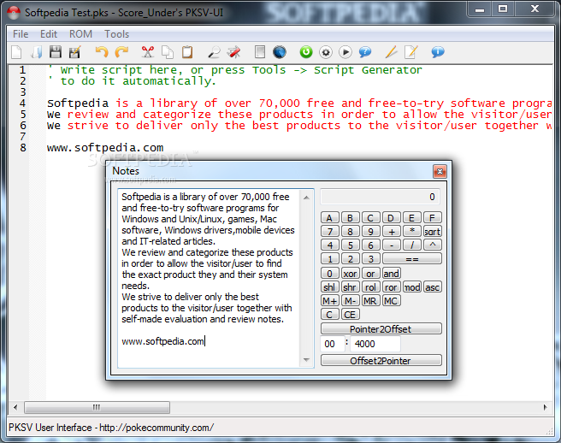The height and width of the screenshot is (443, 561).
Task: Redo the last undone edit
Action: (x=121, y=52)
